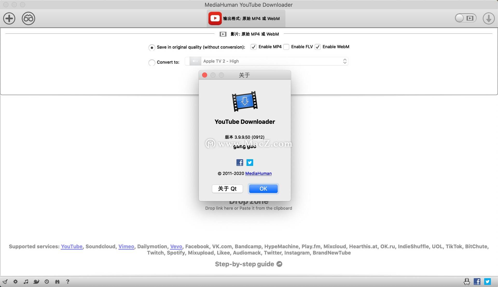This screenshot has width=498, height=287.
Task: Select Save in original quality radio
Action: tap(152, 48)
